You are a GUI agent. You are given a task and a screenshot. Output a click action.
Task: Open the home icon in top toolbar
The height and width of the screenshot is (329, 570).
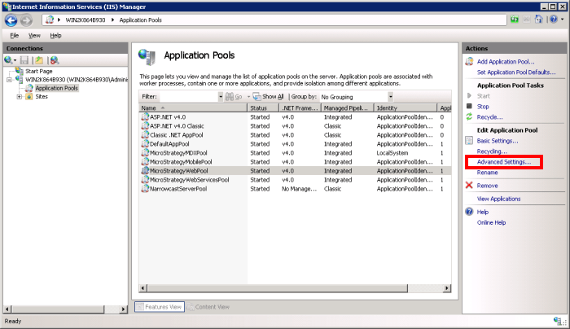[539, 20]
